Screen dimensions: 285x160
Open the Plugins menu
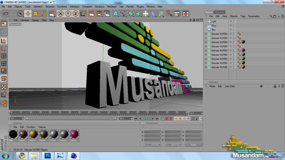(140, 6)
